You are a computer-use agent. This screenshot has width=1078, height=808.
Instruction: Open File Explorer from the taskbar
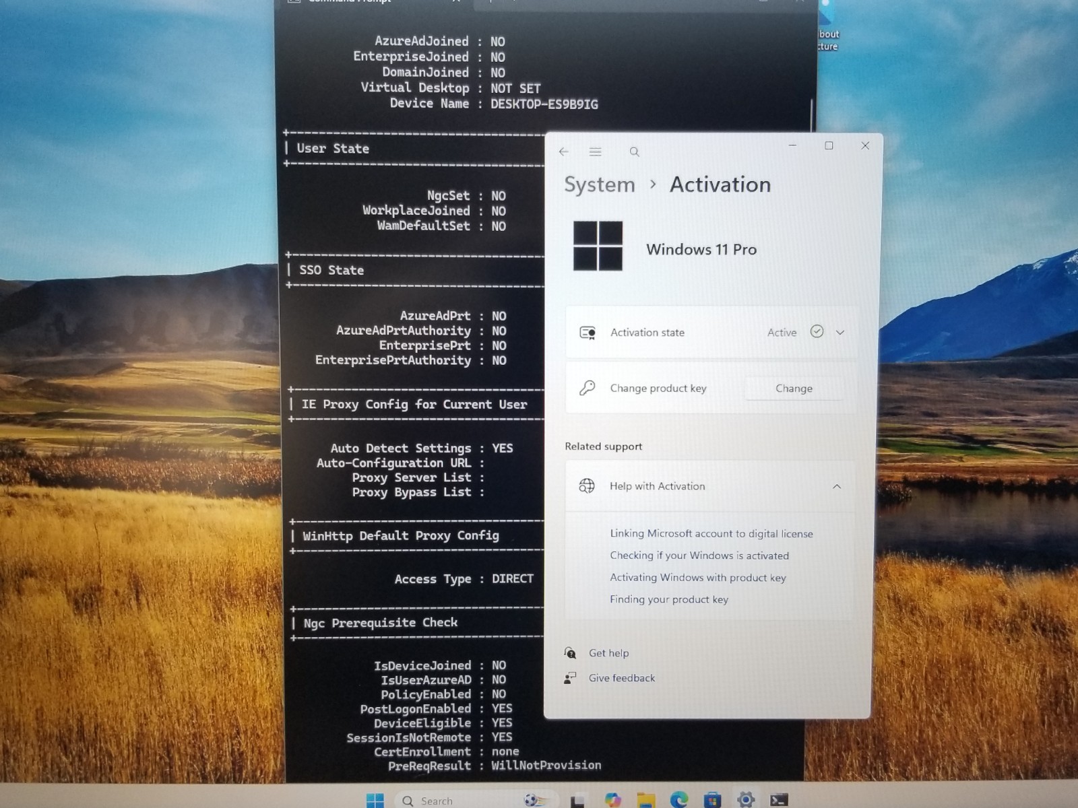[x=646, y=800]
